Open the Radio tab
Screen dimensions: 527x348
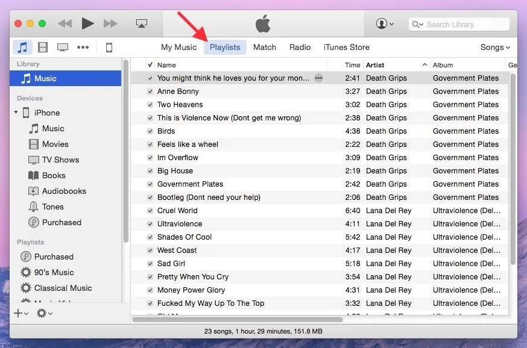(300, 48)
